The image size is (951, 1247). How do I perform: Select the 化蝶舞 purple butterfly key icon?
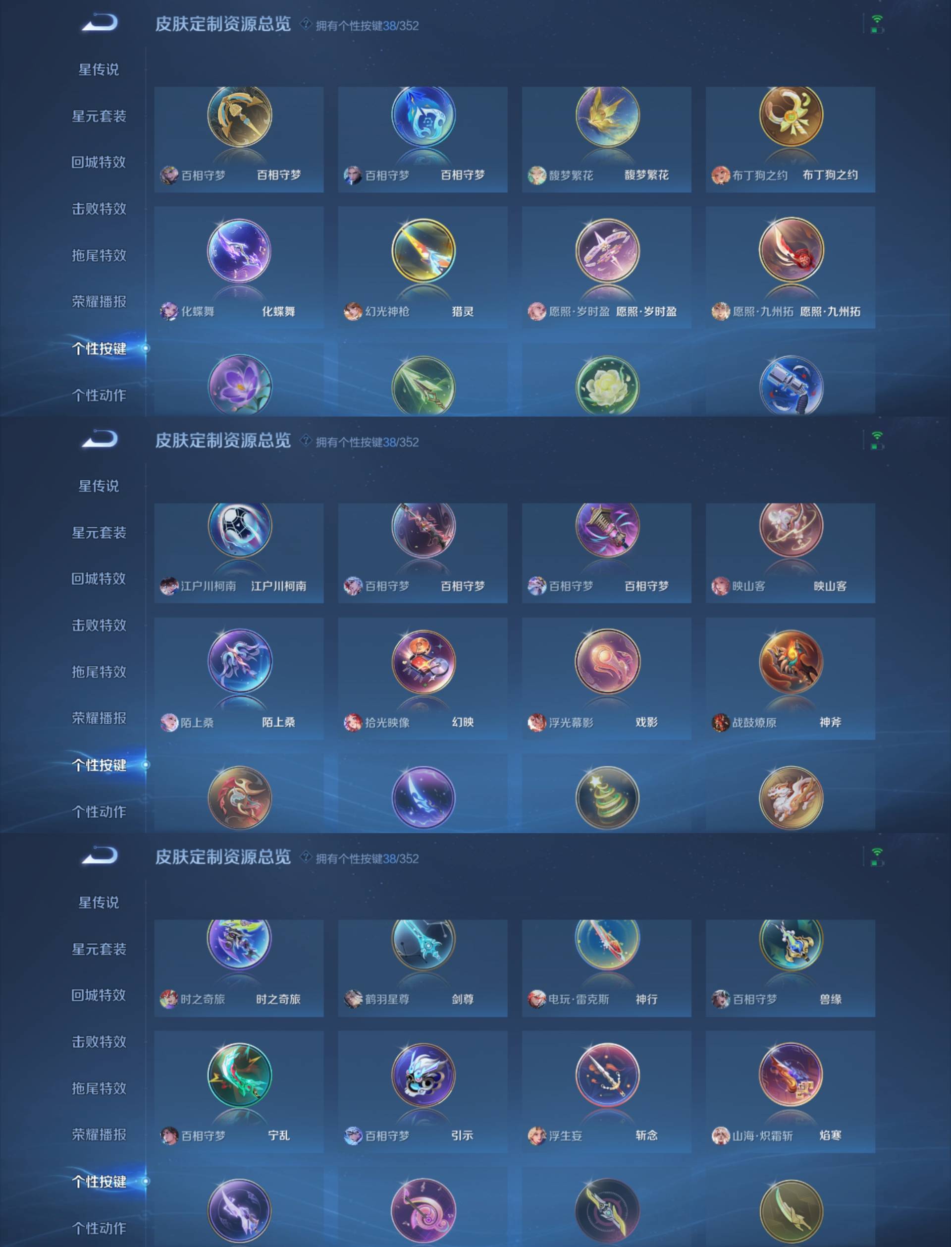point(239,251)
